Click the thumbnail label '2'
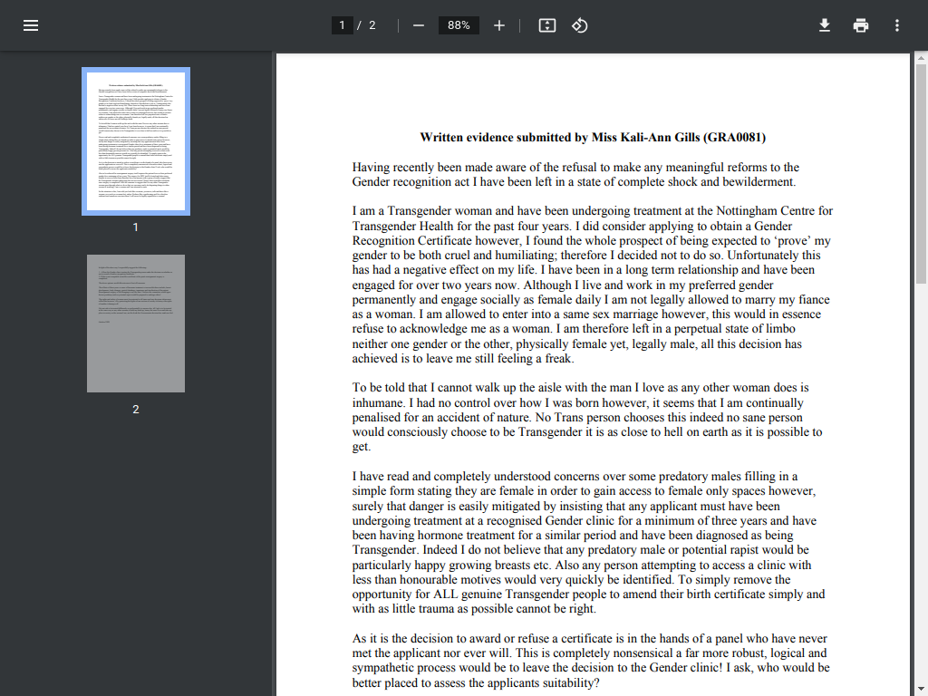This screenshot has height=696, width=928. click(x=136, y=410)
